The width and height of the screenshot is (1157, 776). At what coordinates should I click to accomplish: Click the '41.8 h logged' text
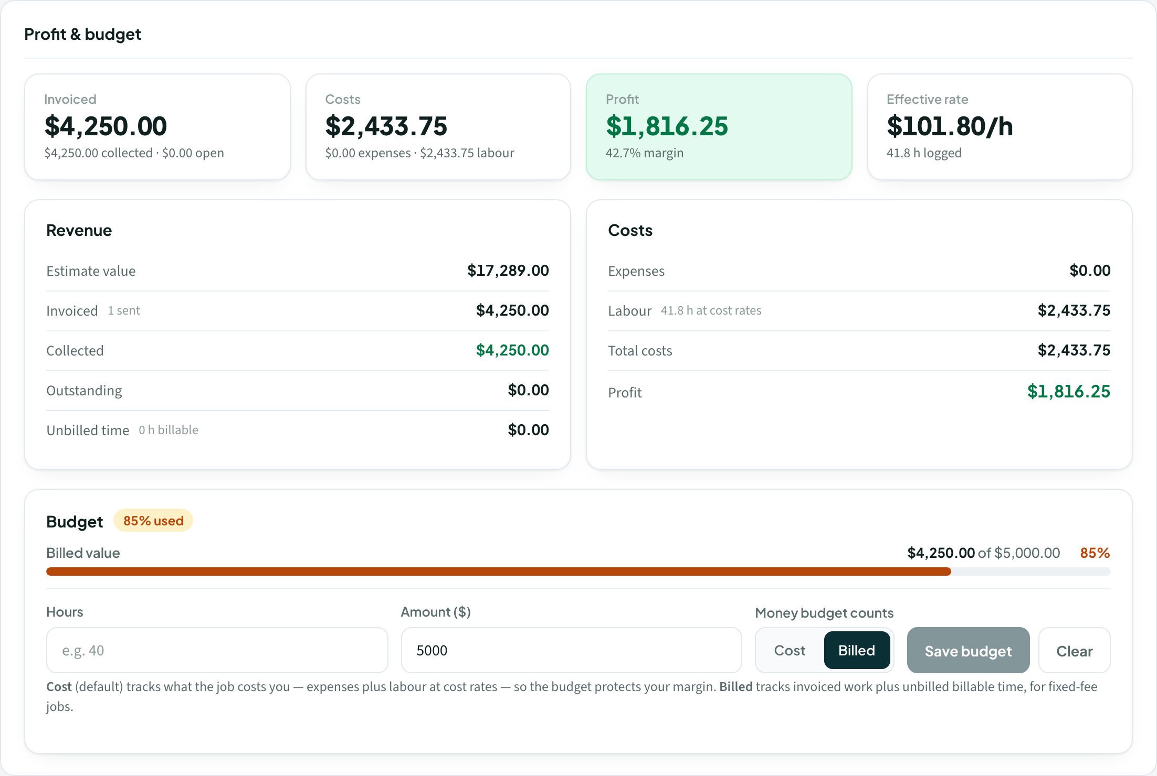tap(924, 153)
